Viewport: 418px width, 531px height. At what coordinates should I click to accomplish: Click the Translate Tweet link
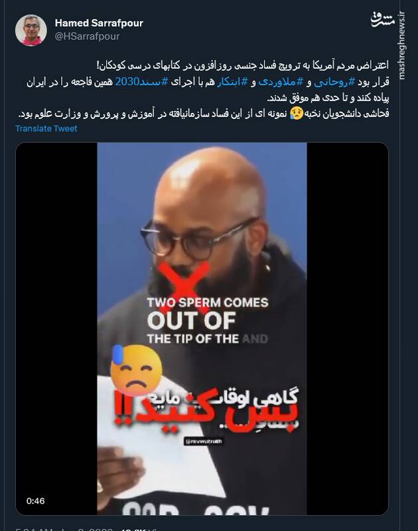(x=46, y=128)
